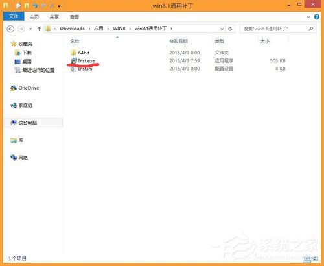Open the Quick Access Toolbar customize dropdown

tap(59, 6)
